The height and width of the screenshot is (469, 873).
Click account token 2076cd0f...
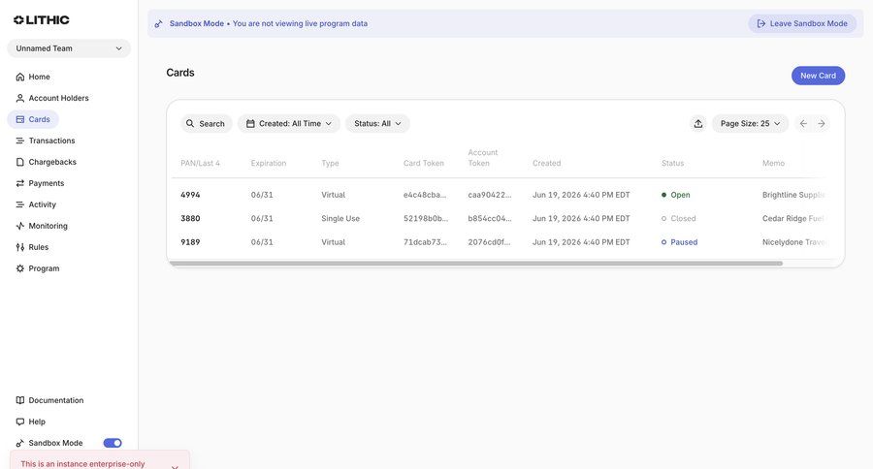[489, 242]
